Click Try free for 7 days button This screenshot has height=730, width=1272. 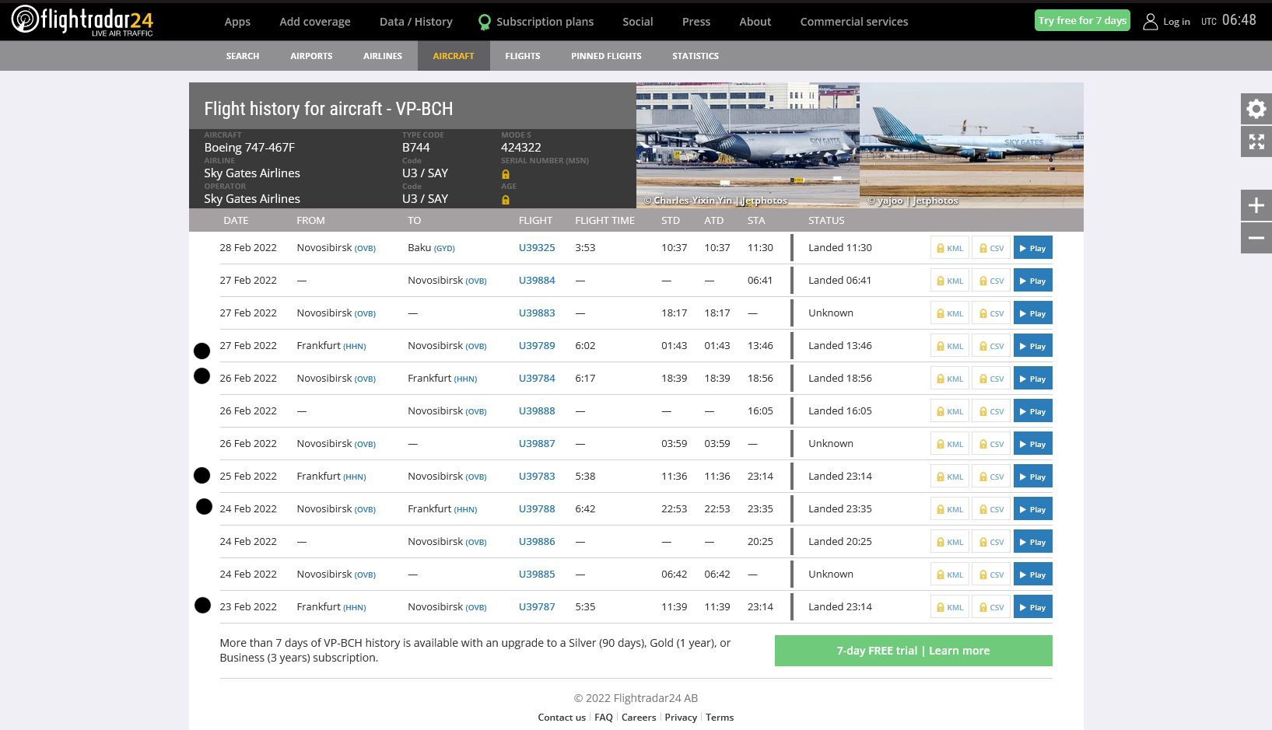(x=1082, y=21)
